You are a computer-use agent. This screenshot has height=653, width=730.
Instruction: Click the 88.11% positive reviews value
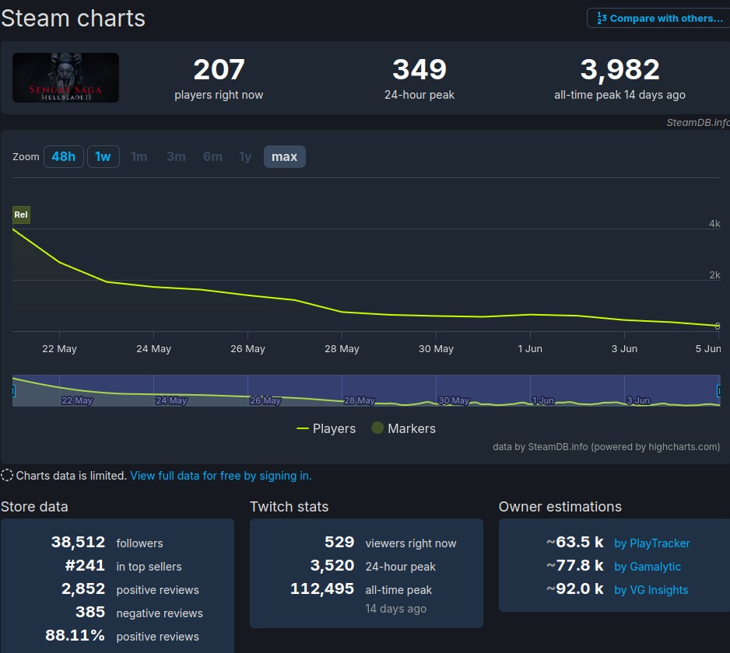75,635
